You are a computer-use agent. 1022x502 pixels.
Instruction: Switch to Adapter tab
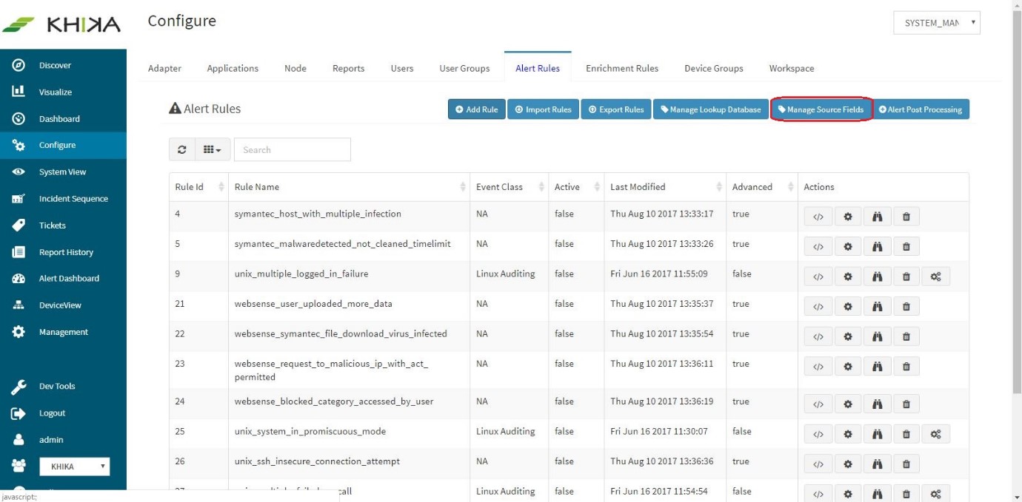pos(164,68)
